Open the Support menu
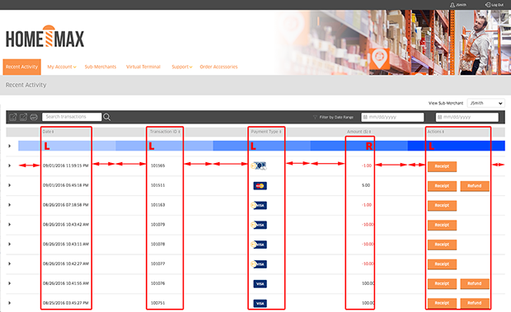The height and width of the screenshot is (312, 511). (x=182, y=67)
